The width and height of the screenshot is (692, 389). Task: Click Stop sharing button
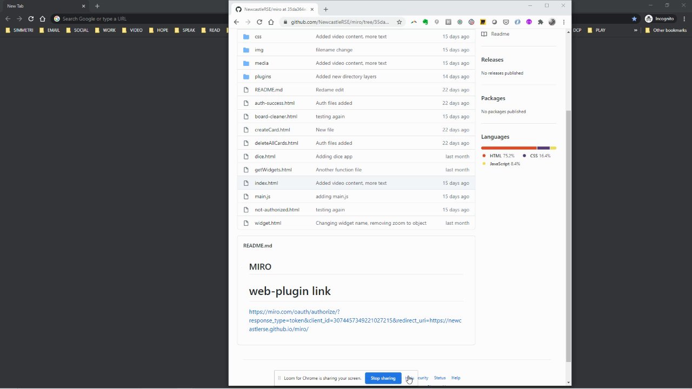383,378
